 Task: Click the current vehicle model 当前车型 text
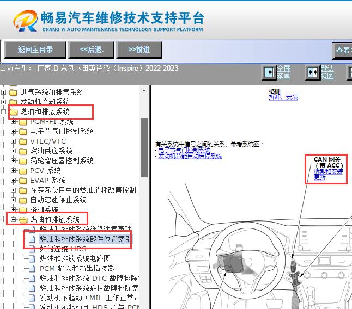[x=89, y=68]
